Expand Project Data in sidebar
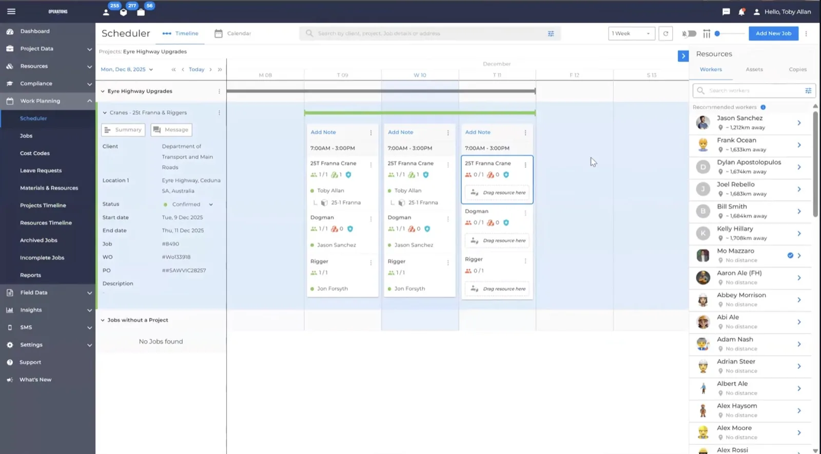Viewport: 821px width, 454px height. click(x=90, y=49)
